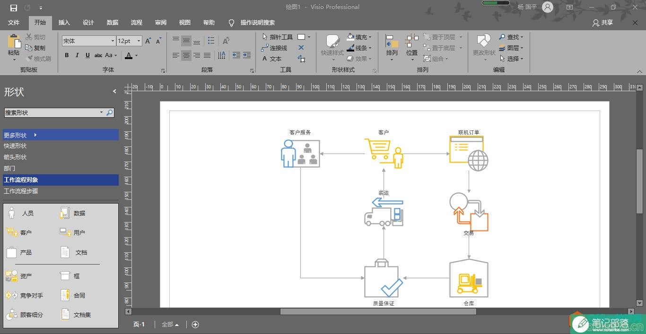This screenshot has height=334, width=646.
Task: Apply the font color A swatch
Action: [129, 55]
